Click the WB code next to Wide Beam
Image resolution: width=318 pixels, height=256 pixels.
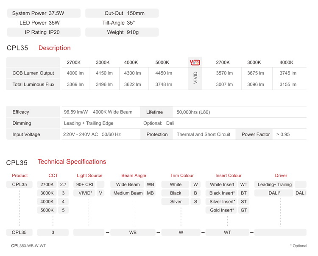click(150, 184)
